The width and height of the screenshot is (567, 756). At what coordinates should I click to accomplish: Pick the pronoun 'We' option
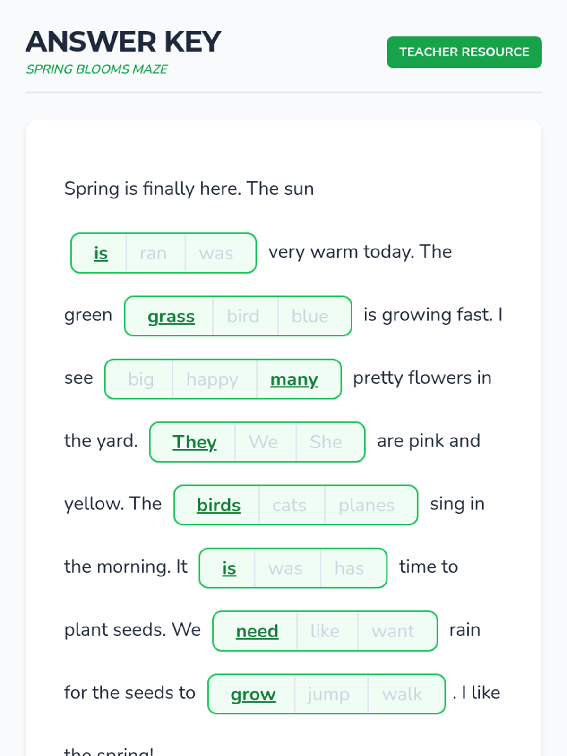[263, 442]
